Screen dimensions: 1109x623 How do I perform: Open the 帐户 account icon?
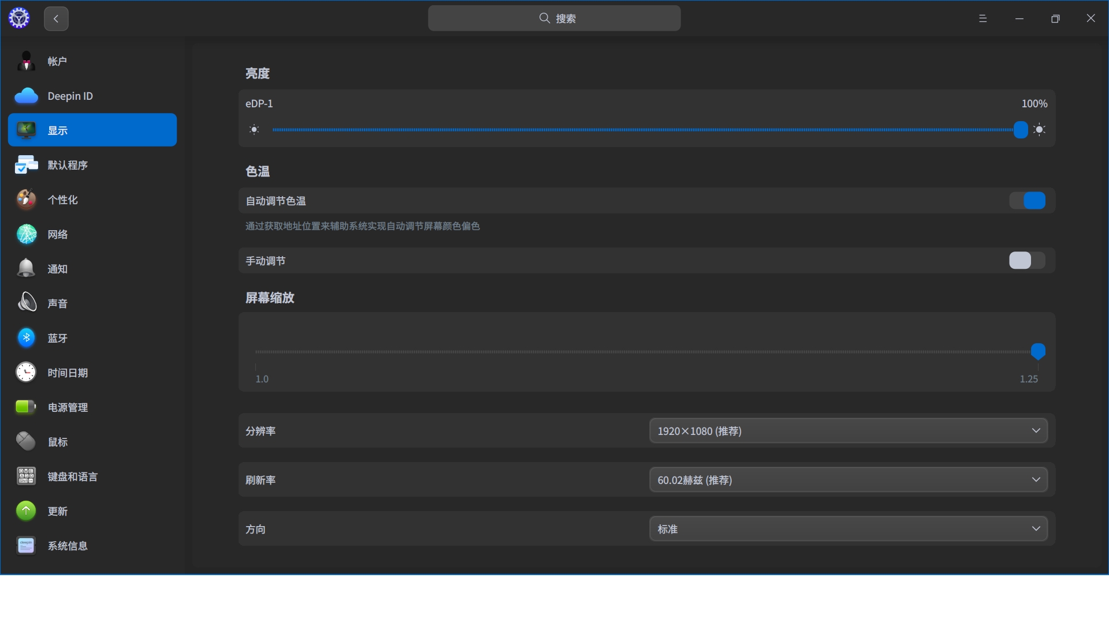[x=26, y=61]
